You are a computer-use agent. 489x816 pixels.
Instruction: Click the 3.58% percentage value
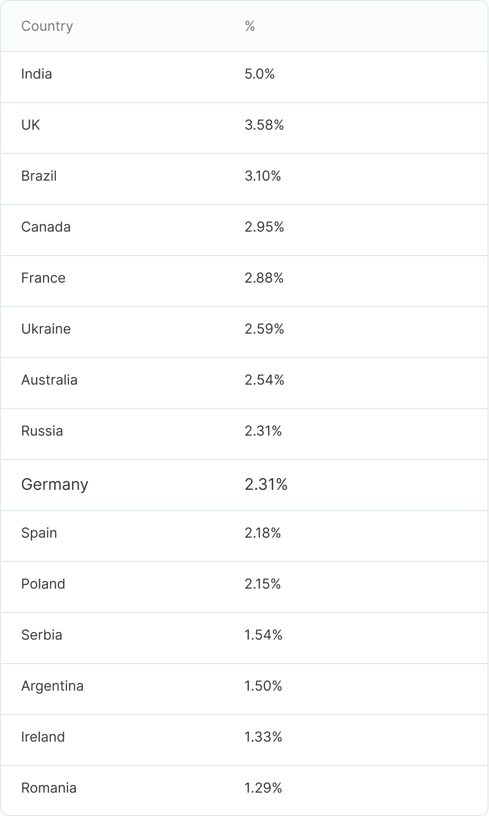click(x=264, y=125)
